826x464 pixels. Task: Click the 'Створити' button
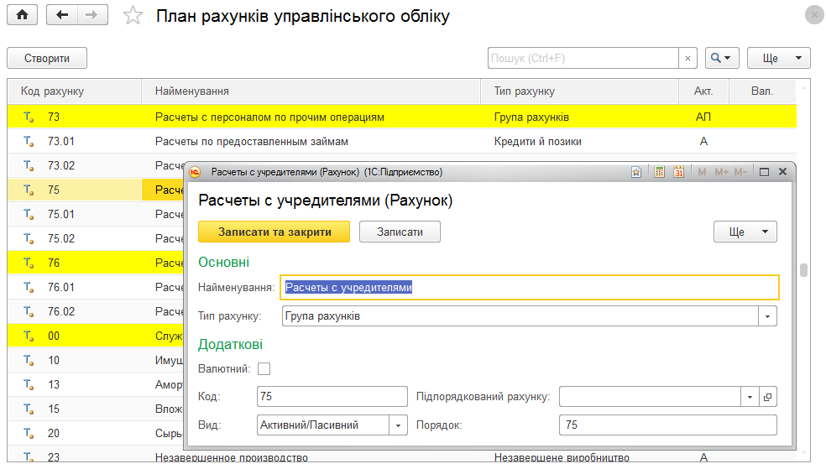tap(47, 58)
